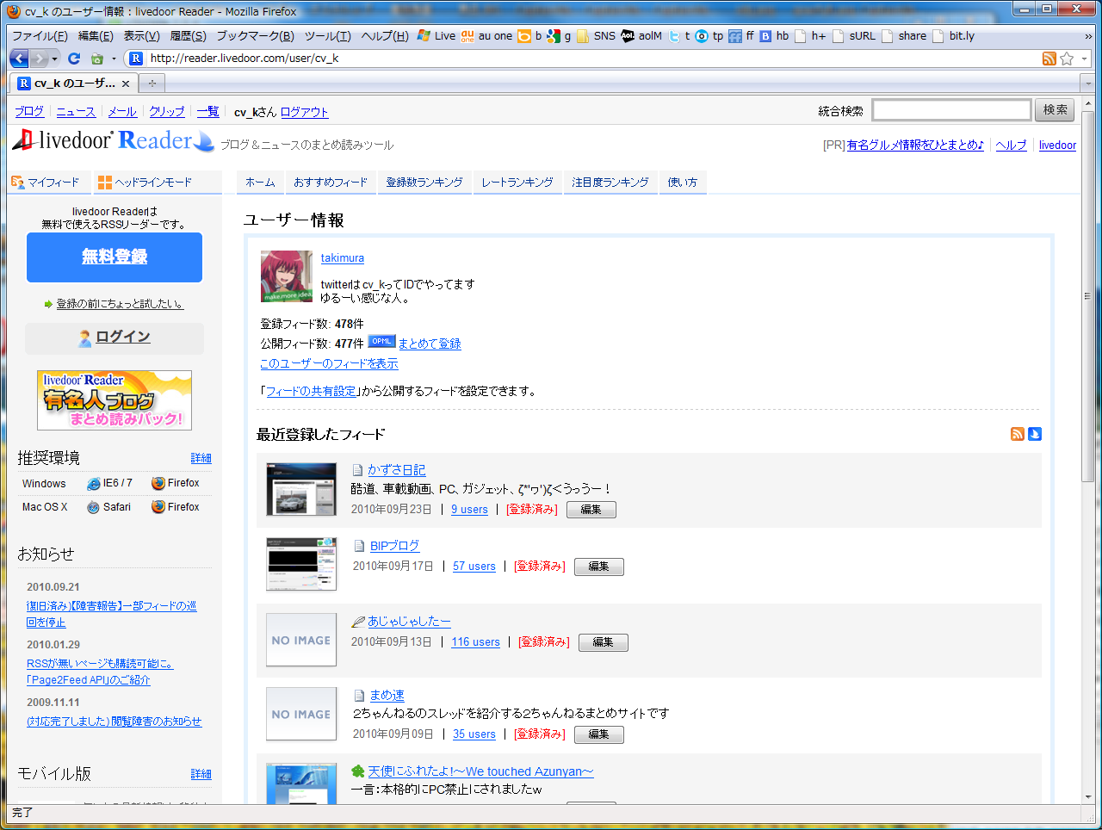Open the Live bookmark with Windows flag icon

pos(436,36)
